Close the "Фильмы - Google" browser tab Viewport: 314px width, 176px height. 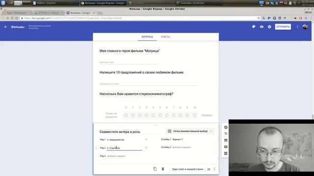coord(94,13)
